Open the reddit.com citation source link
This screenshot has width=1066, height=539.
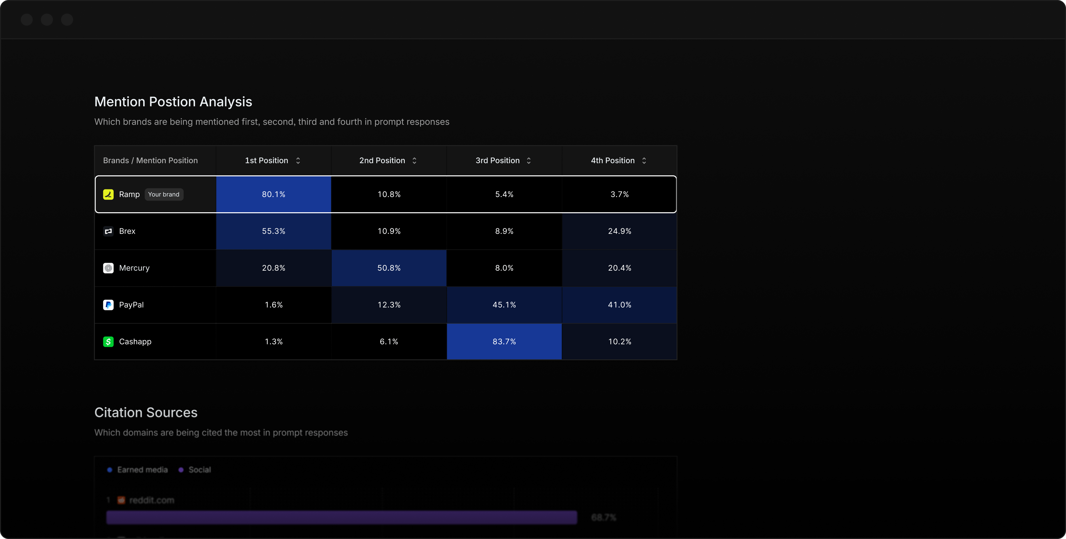click(x=152, y=500)
